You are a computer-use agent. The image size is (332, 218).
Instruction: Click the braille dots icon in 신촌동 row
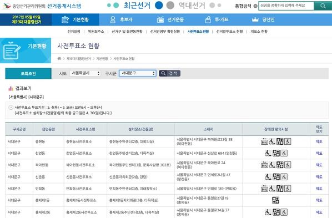(276, 177)
